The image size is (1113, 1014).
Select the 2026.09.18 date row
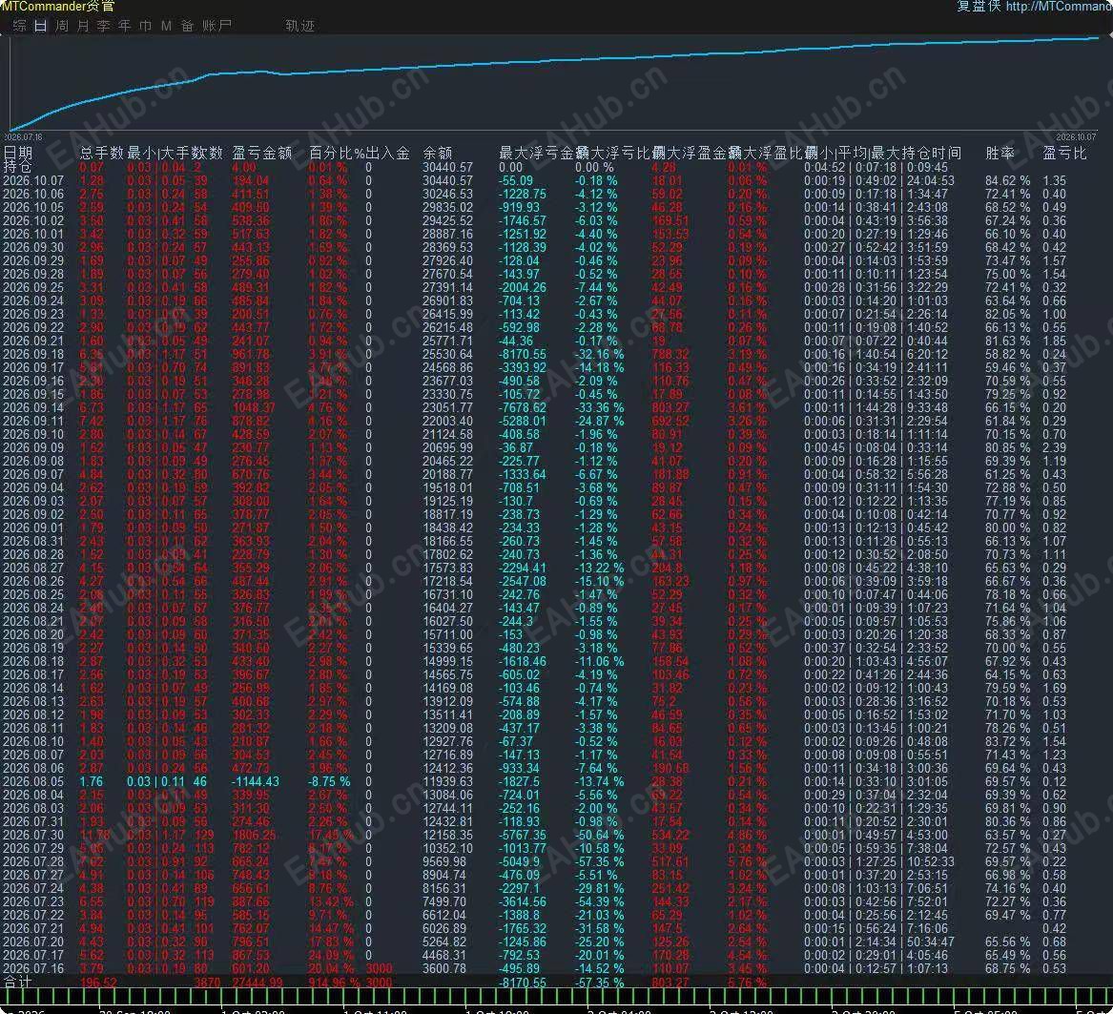(33, 354)
